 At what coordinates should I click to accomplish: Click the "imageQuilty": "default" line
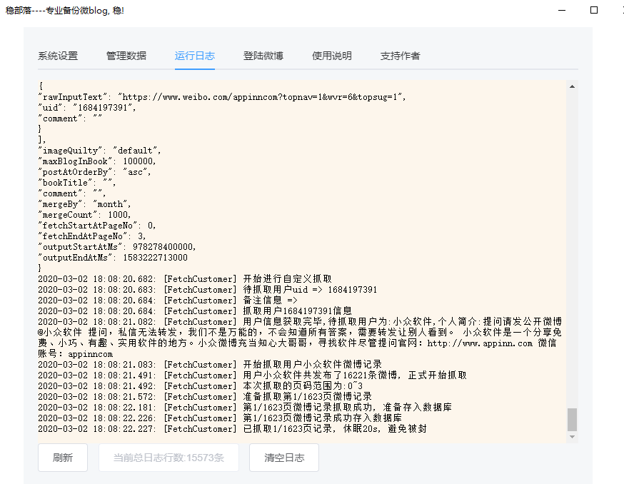point(99,151)
